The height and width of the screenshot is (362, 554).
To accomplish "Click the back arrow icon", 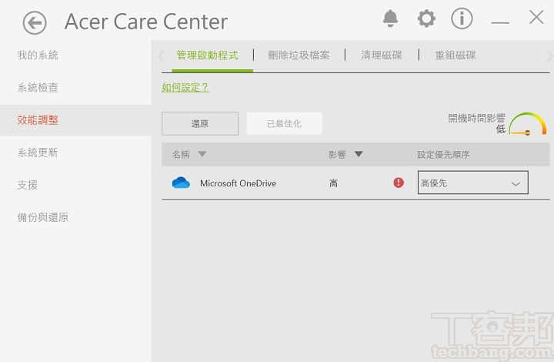I will pos(35,23).
